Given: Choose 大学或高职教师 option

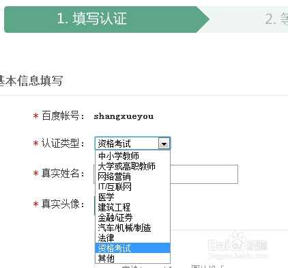Looking at the screenshot, I should tap(132, 166).
